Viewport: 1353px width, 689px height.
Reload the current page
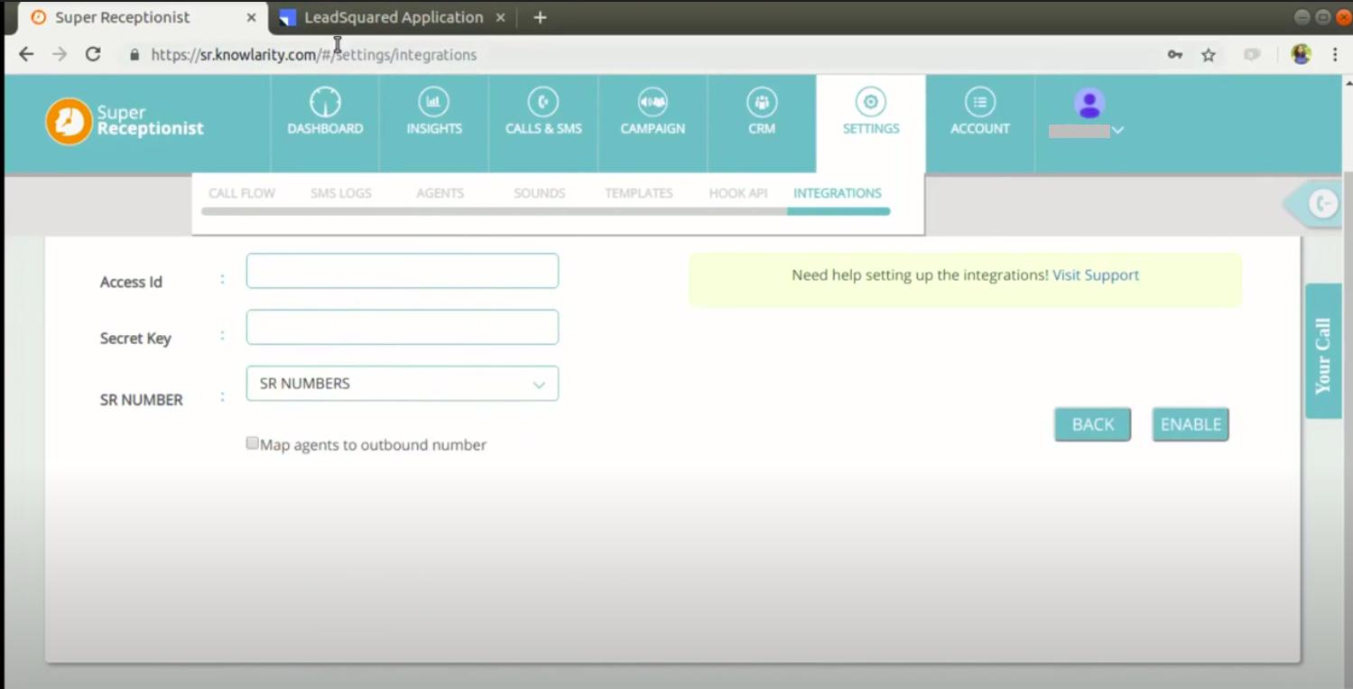click(93, 54)
